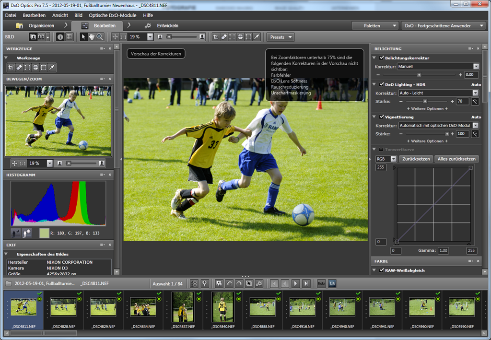
Task: Open the Optische DxO-Module menu
Action: (x=113, y=15)
